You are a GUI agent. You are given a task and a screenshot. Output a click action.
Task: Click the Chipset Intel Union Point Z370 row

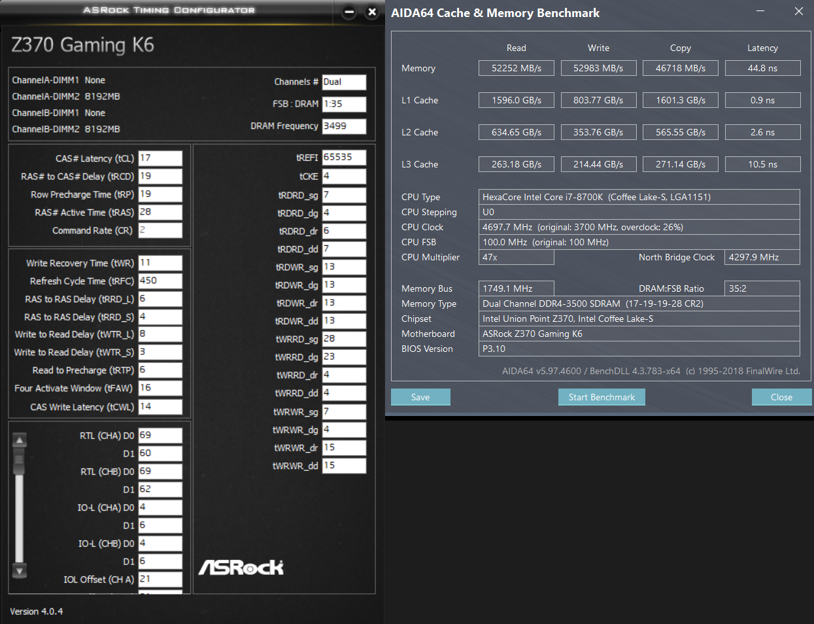(x=639, y=319)
